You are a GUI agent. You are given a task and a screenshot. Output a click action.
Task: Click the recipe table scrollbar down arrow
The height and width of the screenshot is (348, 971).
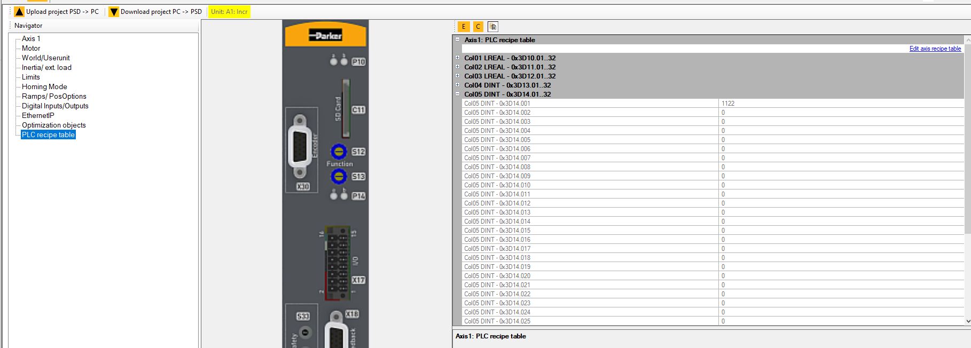click(968, 321)
